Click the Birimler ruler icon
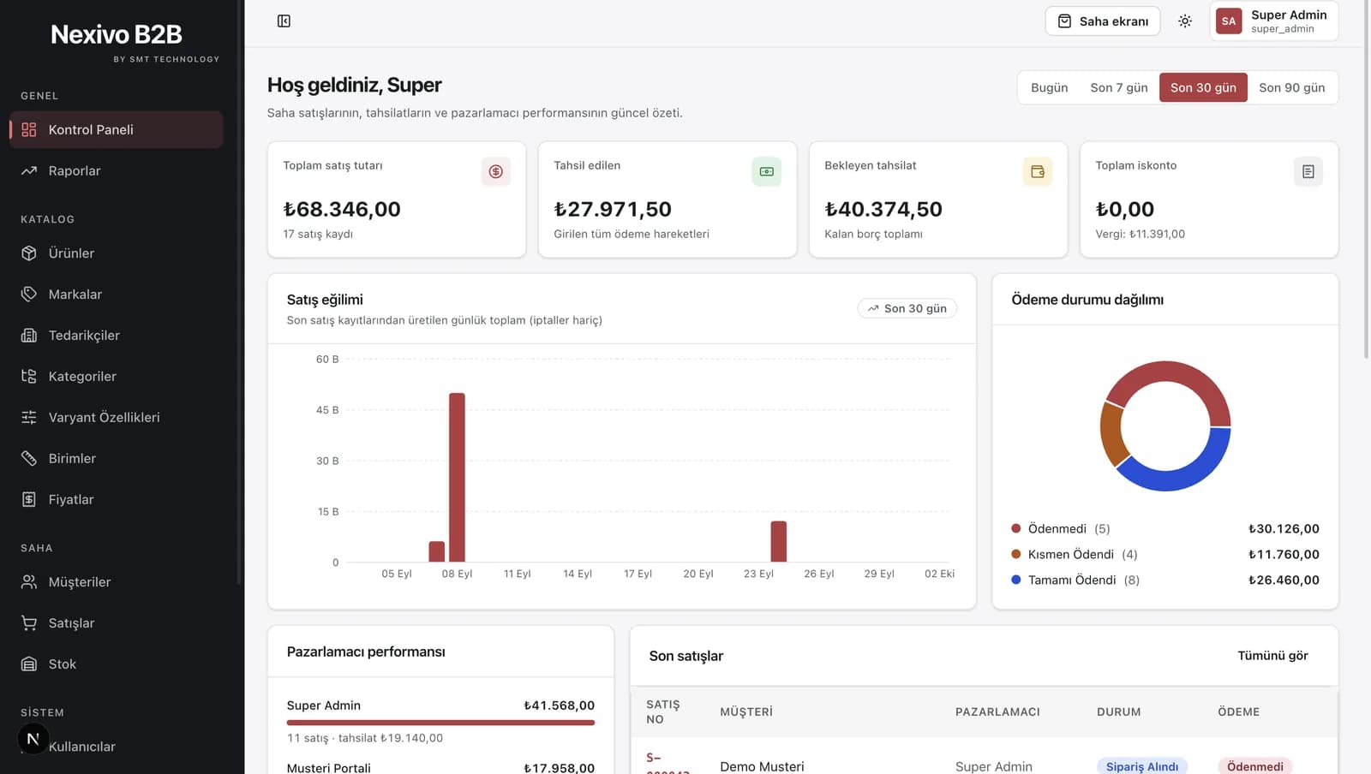This screenshot has height=774, width=1371. pyautogui.click(x=29, y=458)
